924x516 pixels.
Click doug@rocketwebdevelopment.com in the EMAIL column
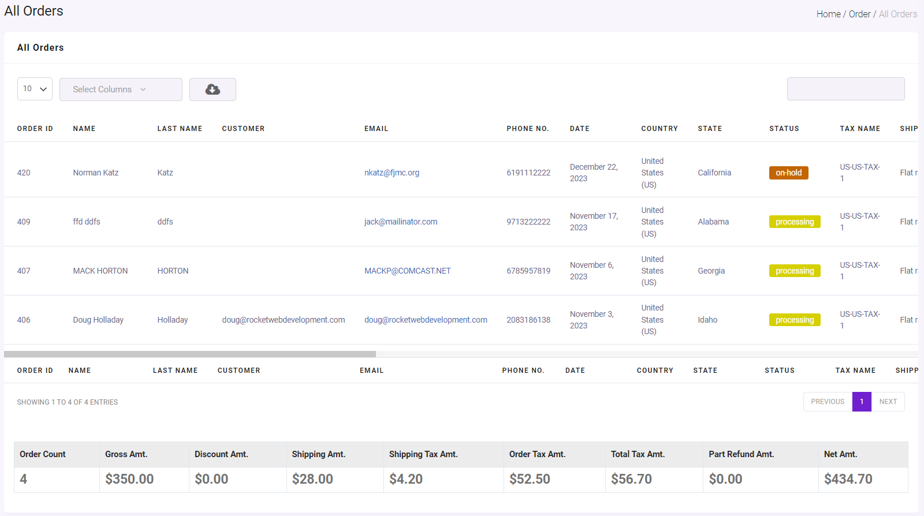point(426,320)
